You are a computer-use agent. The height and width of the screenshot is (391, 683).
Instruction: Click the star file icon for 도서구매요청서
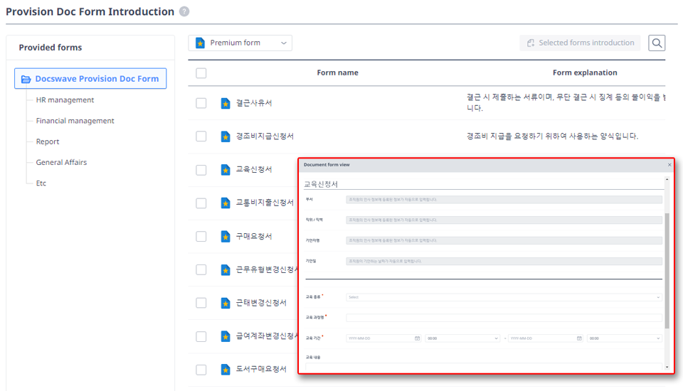pos(226,370)
